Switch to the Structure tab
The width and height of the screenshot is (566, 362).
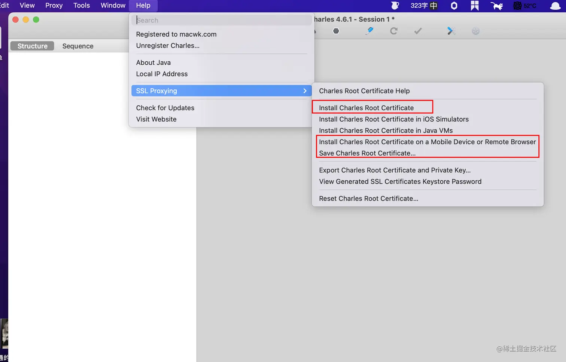[32, 46]
